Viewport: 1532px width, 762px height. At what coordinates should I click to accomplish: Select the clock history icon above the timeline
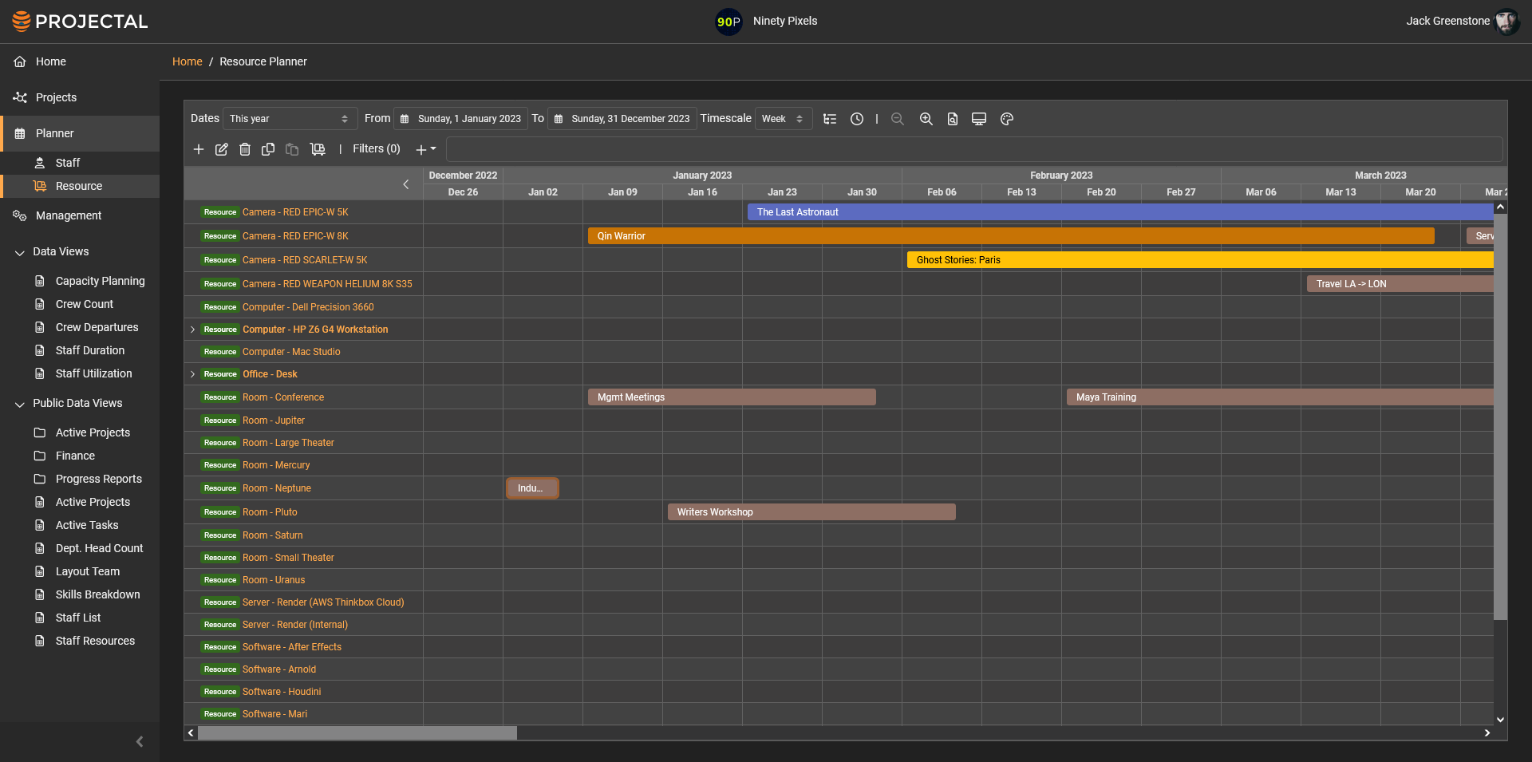(x=857, y=118)
